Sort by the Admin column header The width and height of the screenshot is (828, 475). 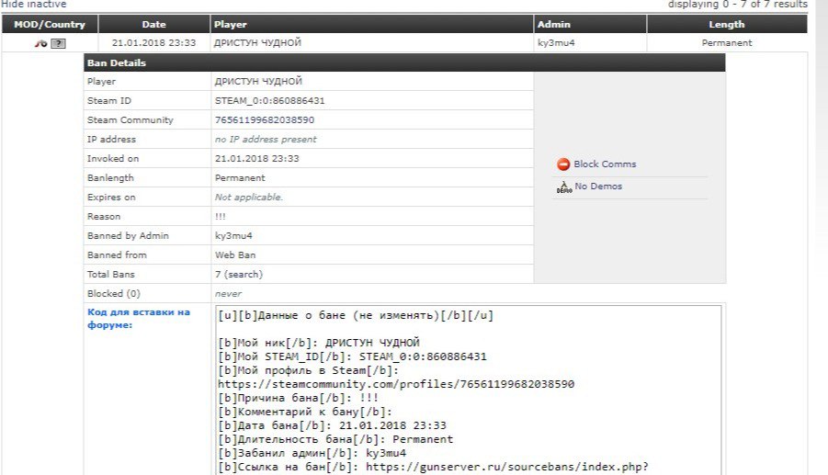(x=552, y=25)
